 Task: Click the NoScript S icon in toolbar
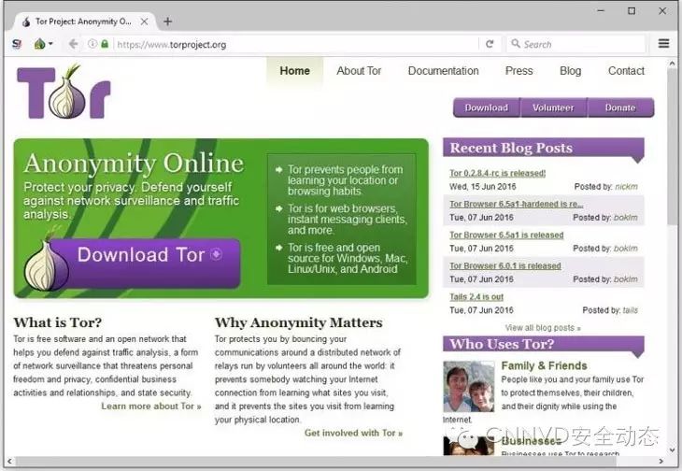pyautogui.click(x=17, y=44)
